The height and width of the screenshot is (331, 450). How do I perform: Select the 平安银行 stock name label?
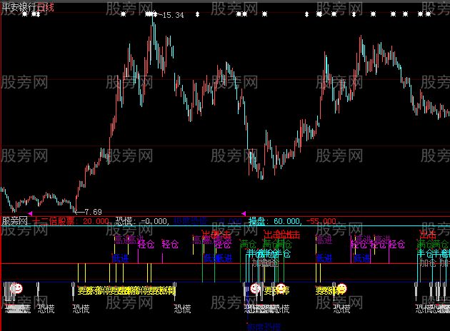pos(19,6)
